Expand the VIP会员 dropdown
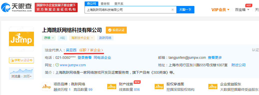The width and height of the screenshot is (259, 95). point(220,10)
